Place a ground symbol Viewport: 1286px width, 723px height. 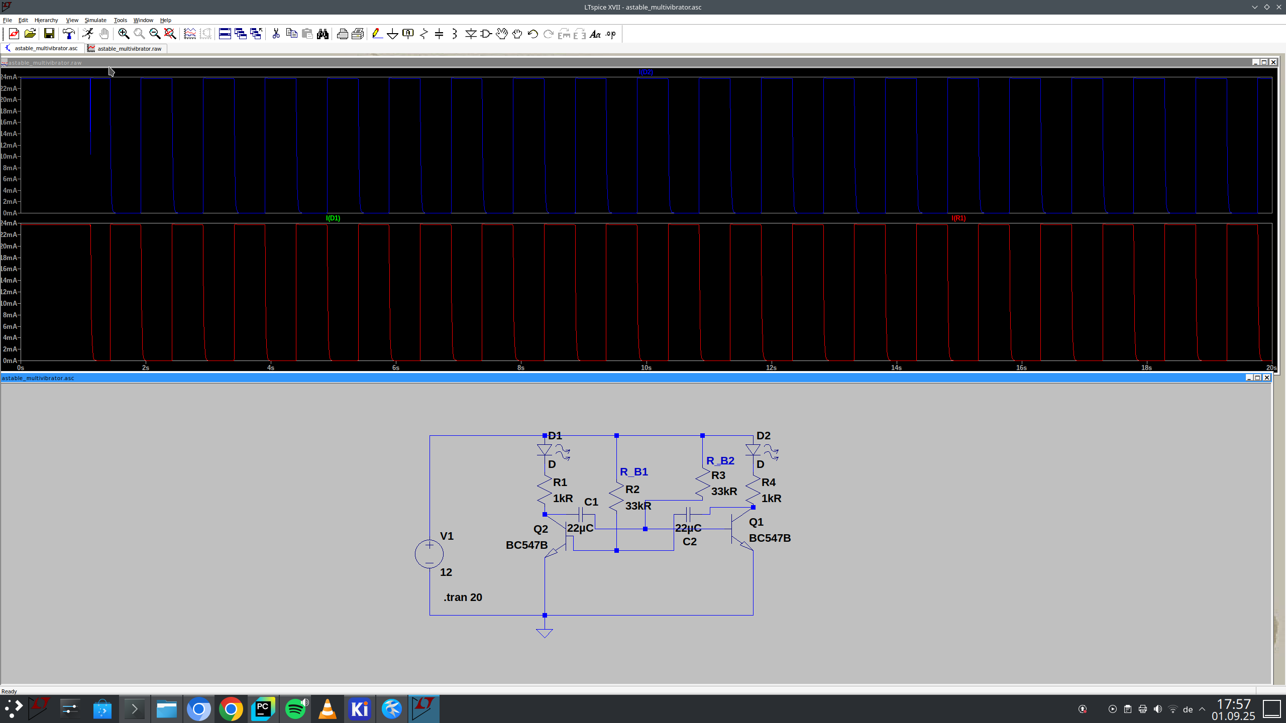click(393, 34)
